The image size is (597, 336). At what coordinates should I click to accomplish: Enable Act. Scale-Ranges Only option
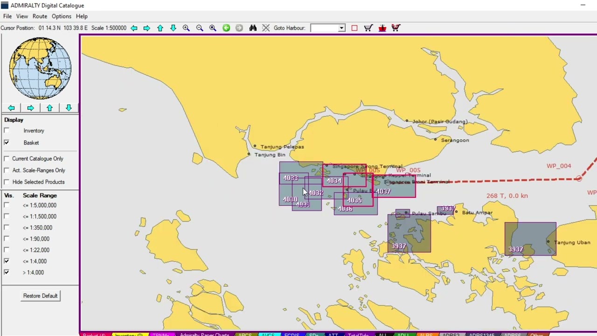[7, 170]
